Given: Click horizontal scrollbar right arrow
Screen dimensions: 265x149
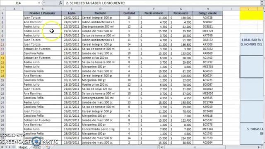Looking at the screenshot, I should tap(259, 147).
